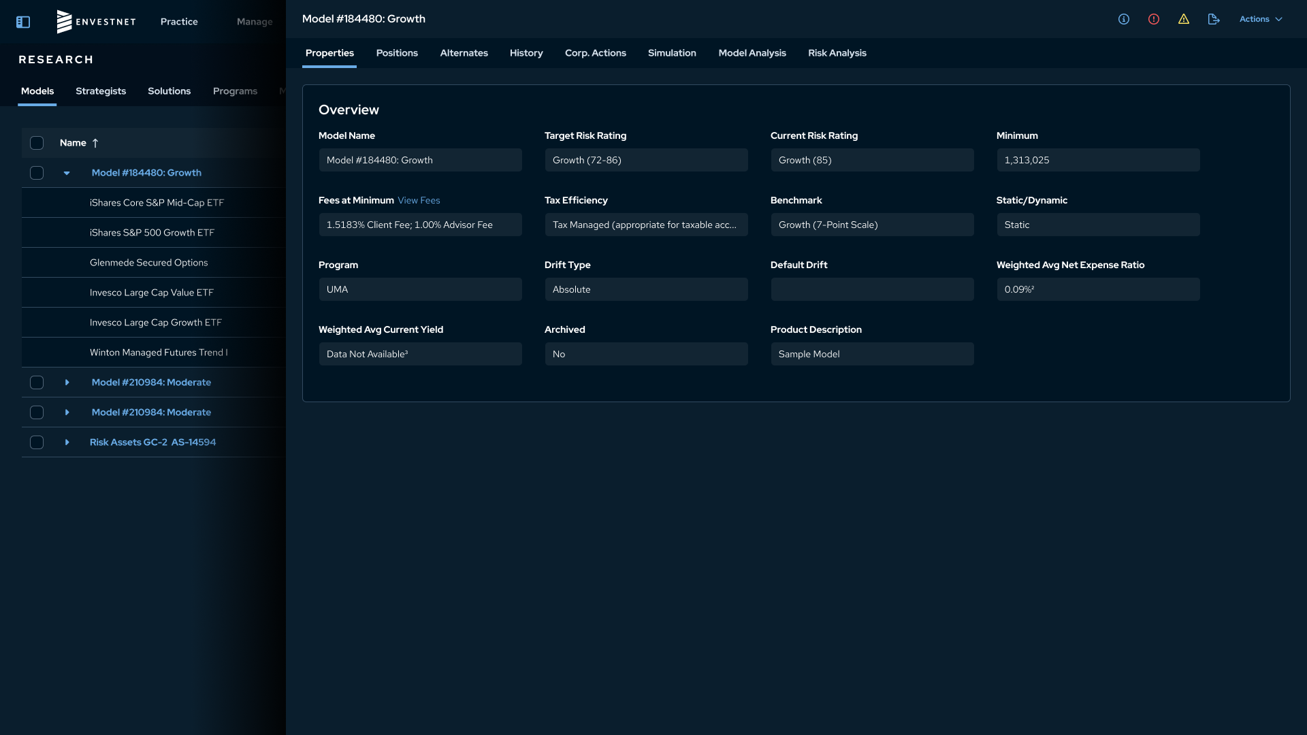Image resolution: width=1307 pixels, height=735 pixels.
Task: Select all models with header checkbox
Action: pos(37,143)
